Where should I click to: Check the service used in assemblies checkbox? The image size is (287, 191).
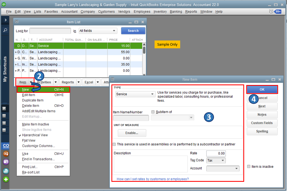click(x=114, y=144)
